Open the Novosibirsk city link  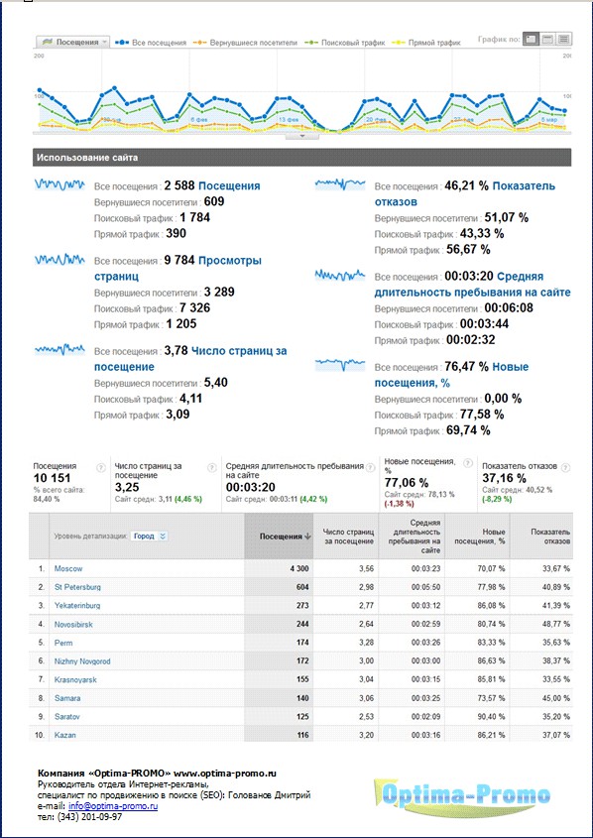tap(73, 624)
